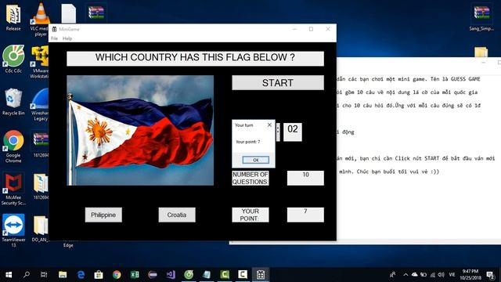Click the START button to begin game
501x282 pixels.
tap(278, 83)
